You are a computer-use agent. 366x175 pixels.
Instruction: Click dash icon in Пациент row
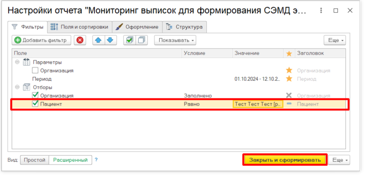click(x=289, y=104)
